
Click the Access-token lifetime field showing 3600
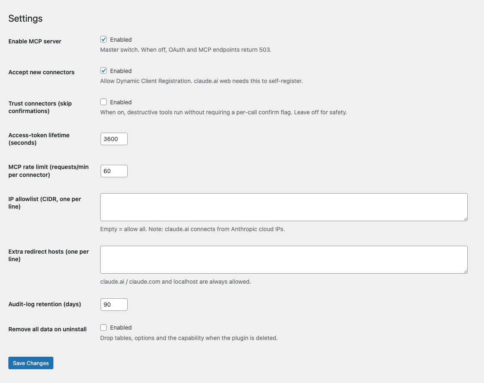tap(114, 139)
